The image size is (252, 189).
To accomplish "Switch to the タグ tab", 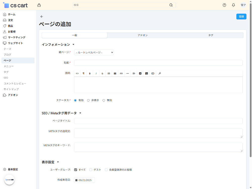I will pos(210,35).
